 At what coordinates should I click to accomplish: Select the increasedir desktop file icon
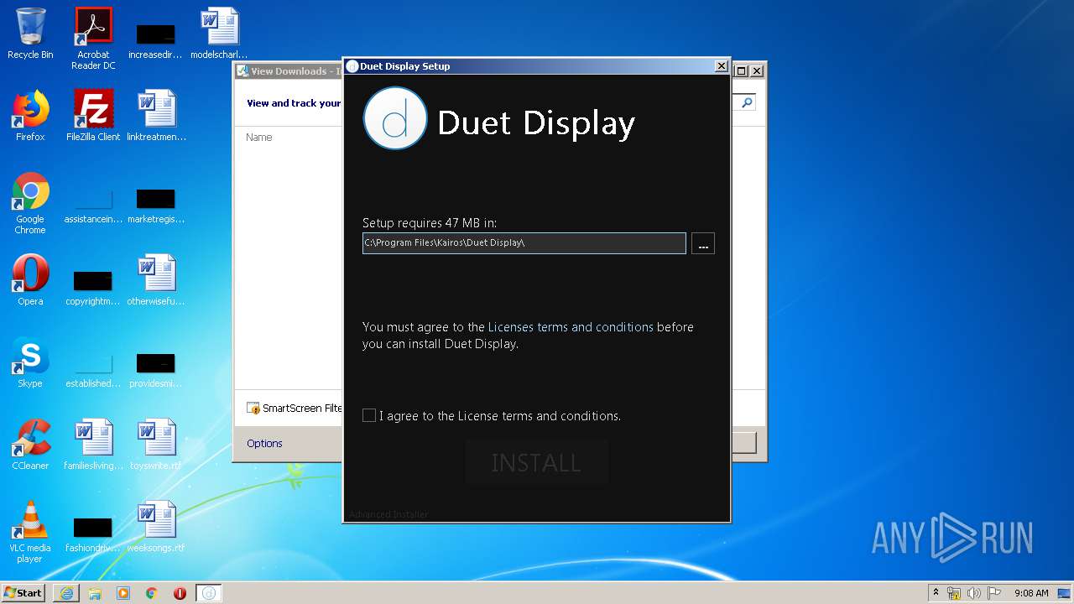pyautogui.click(x=156, y=40)
